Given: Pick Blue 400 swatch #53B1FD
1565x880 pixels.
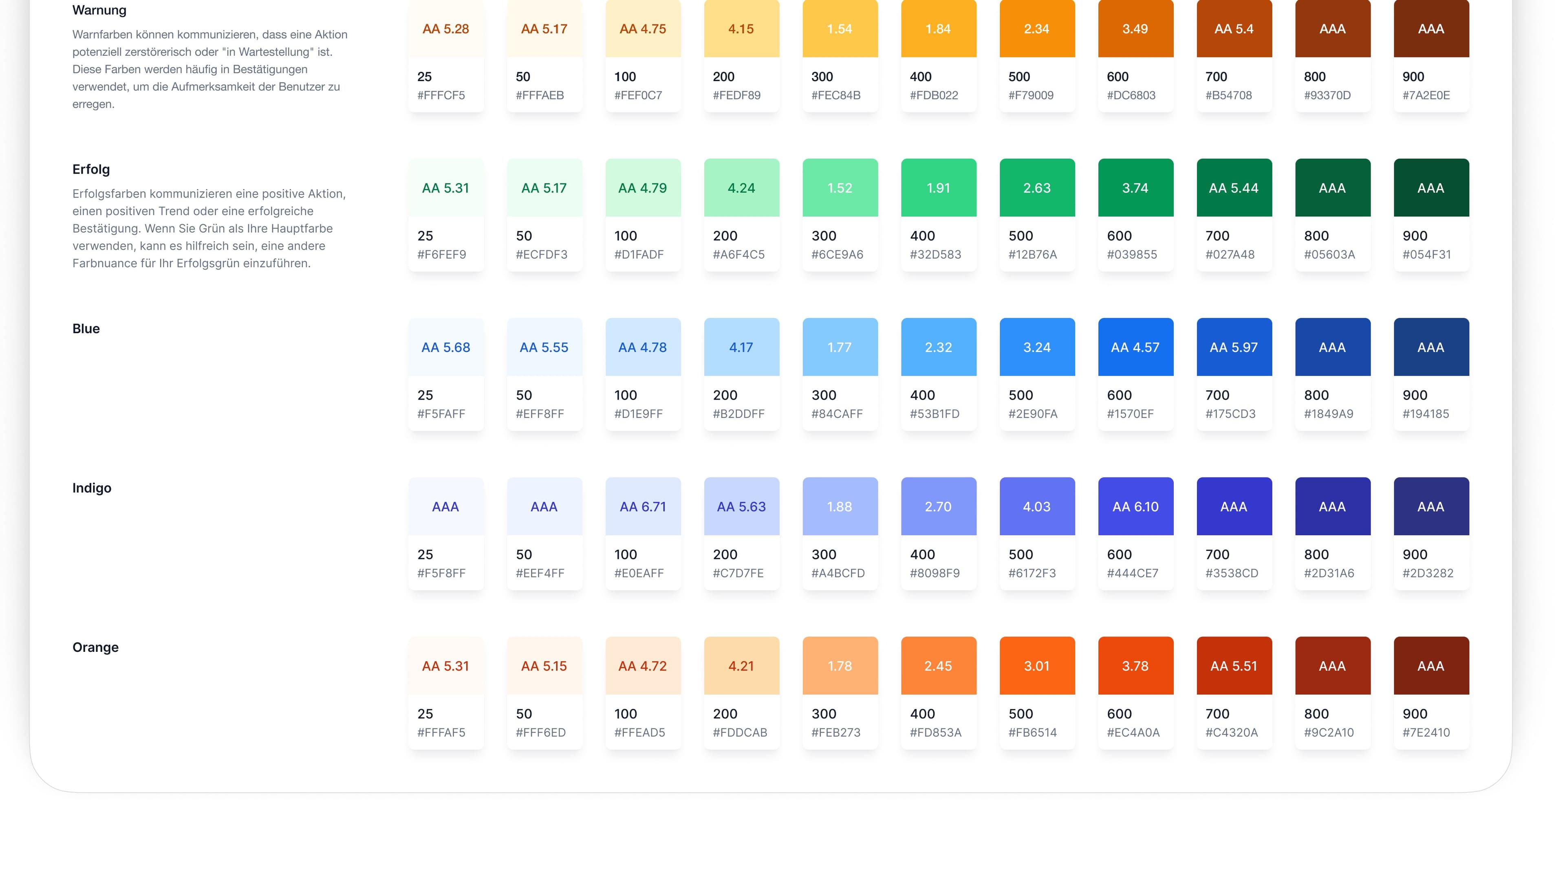Looking at the screenshot, I should pyautogui.click(x=938, y=347).
